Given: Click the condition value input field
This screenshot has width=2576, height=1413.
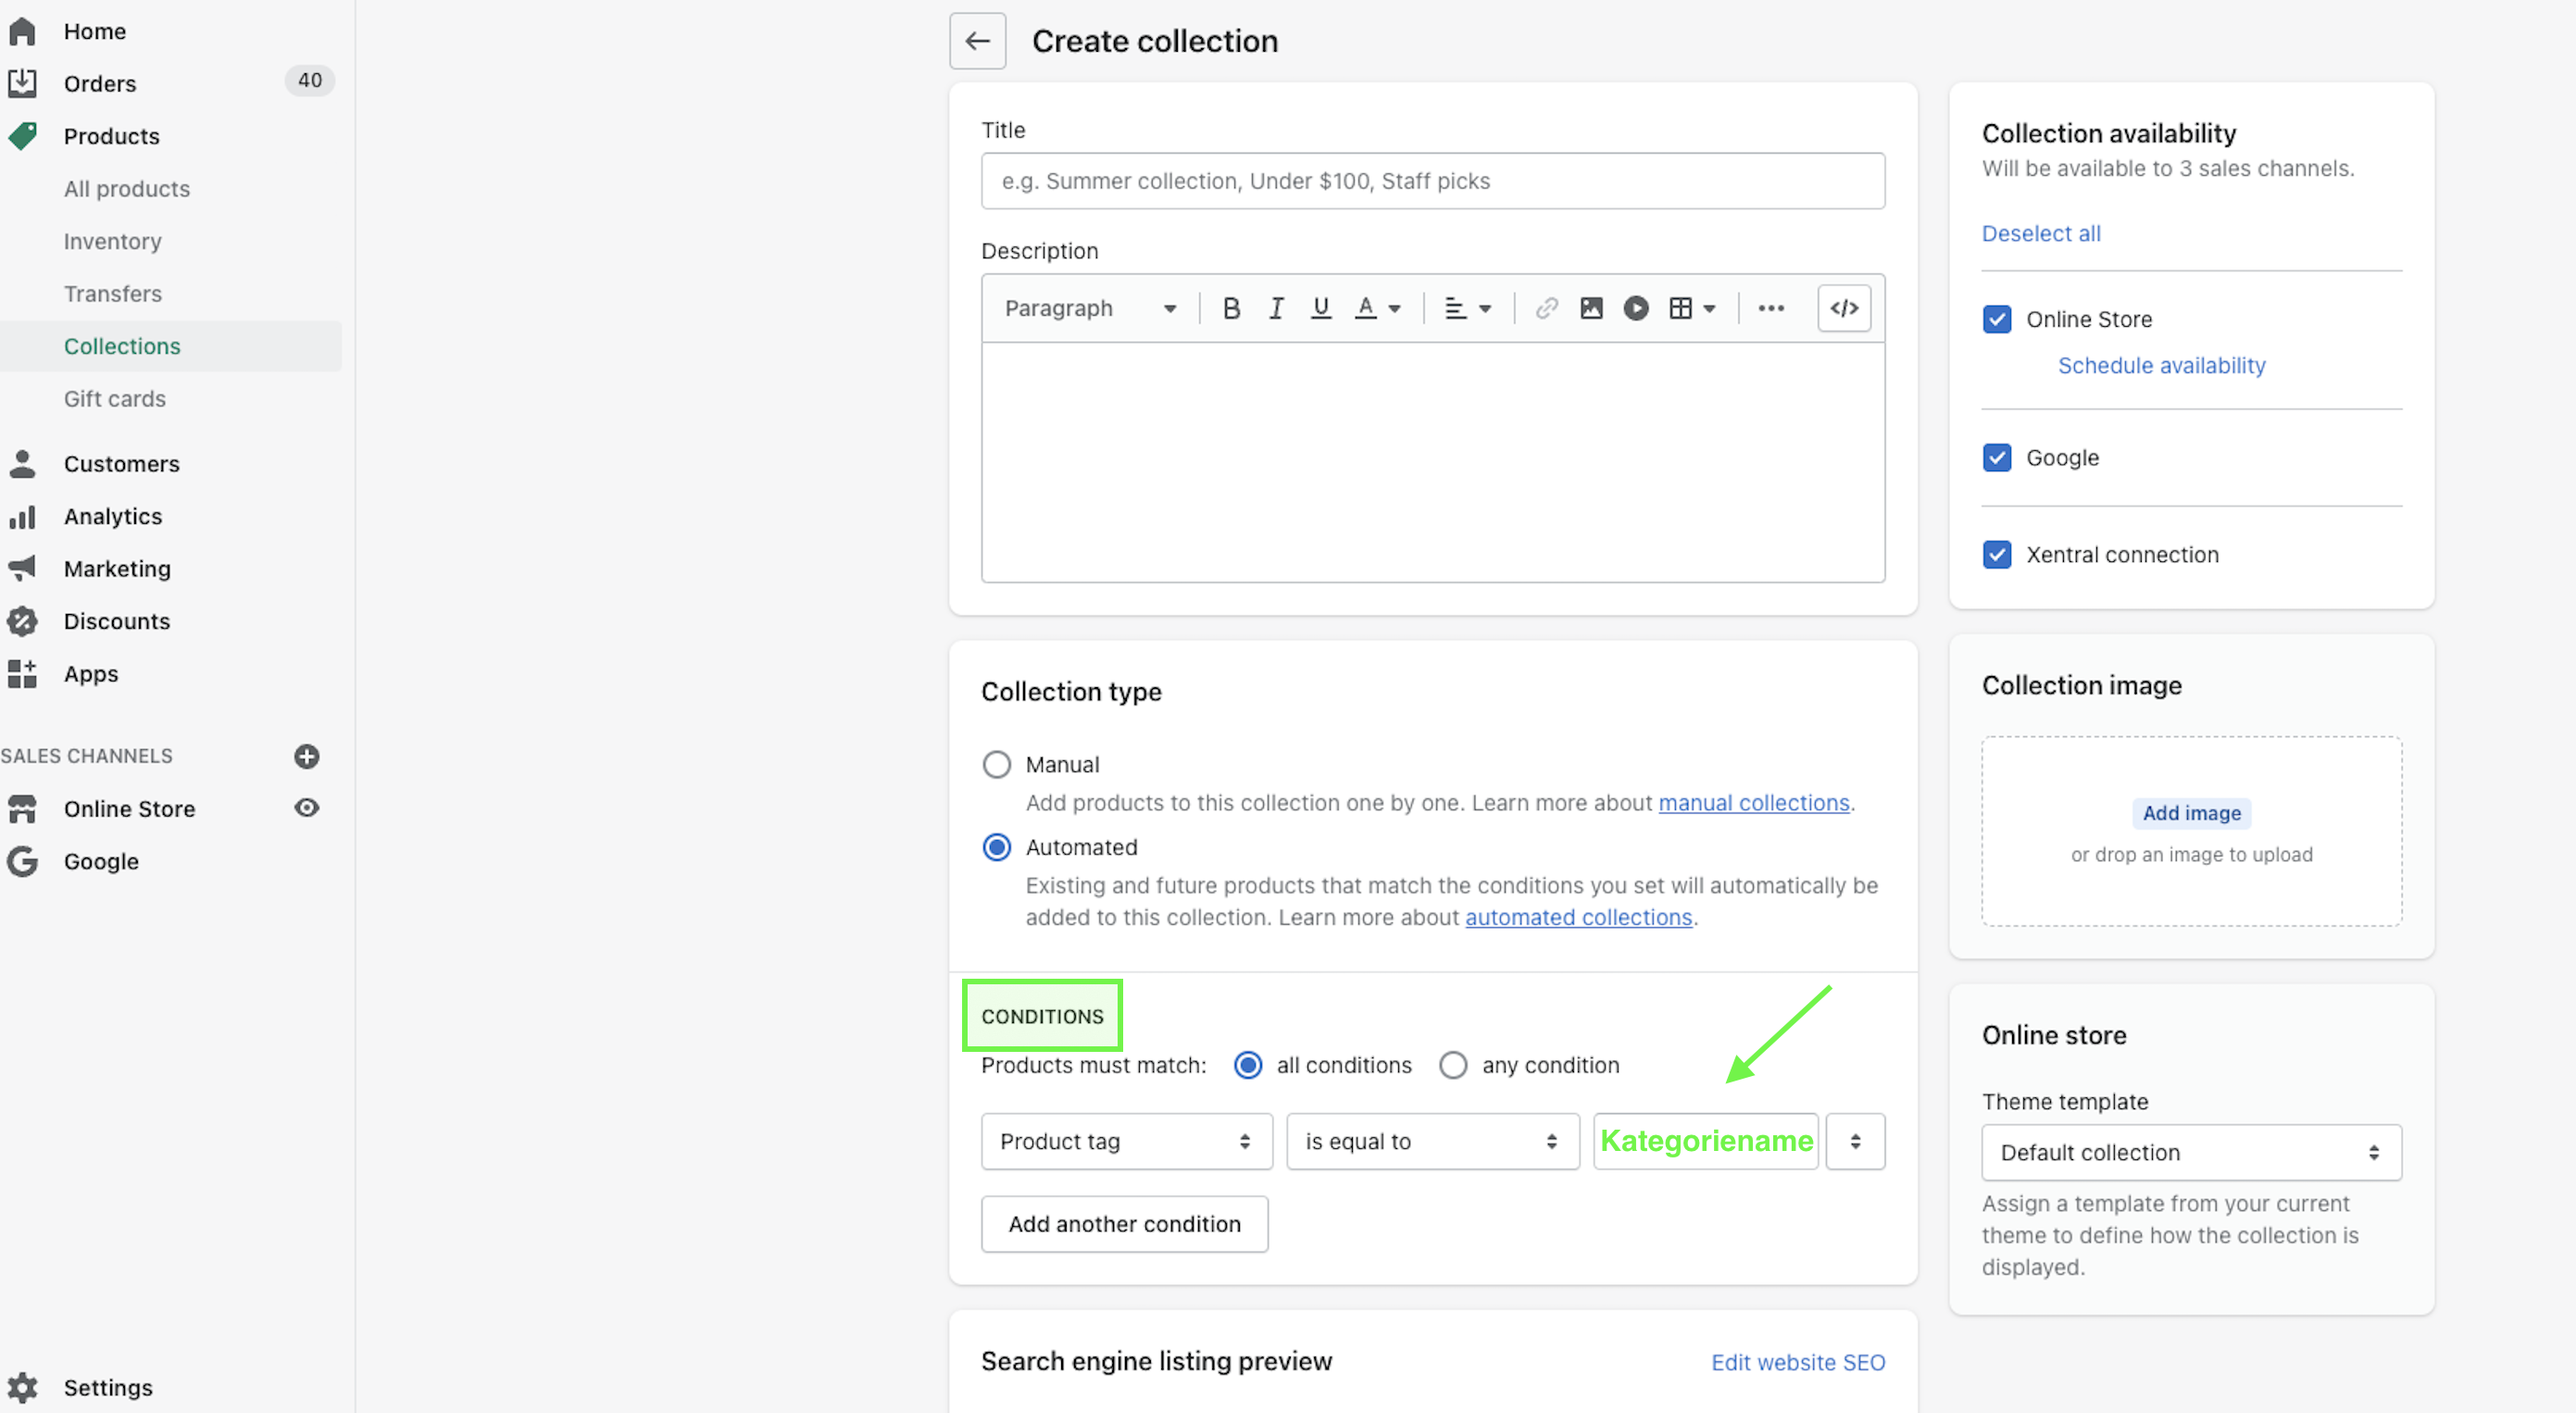Looking at the screenshot, I should pos(1706,1142).
